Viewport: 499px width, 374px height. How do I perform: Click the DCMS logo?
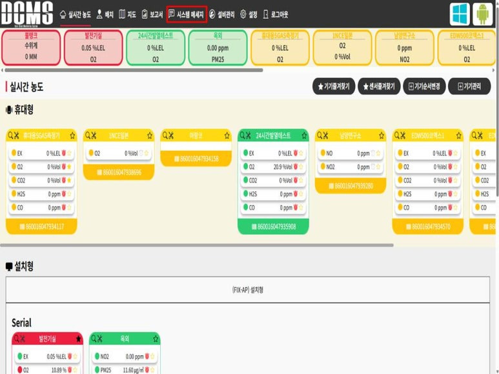(26, 14)
